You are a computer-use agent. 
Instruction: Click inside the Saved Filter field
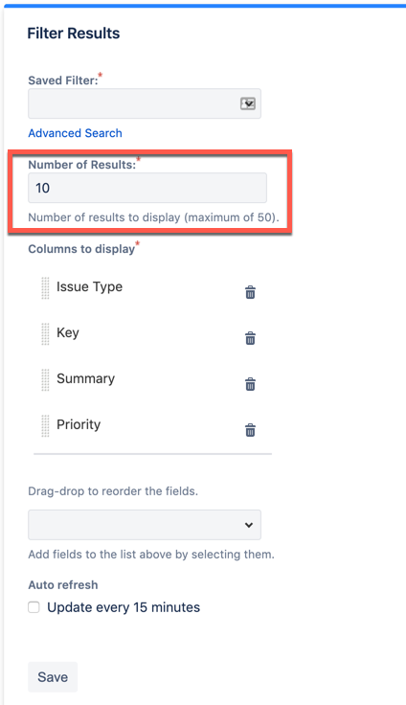tap(145, 103)
